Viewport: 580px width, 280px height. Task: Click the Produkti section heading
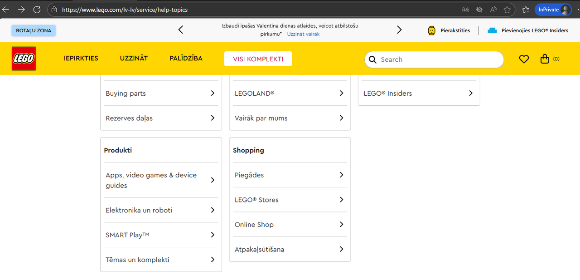[x=118, y=150]
